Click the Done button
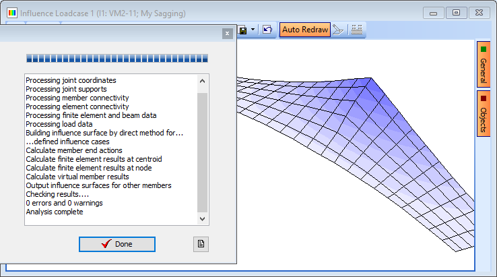Viewport: 497px width, 277px height. [117, 245]
